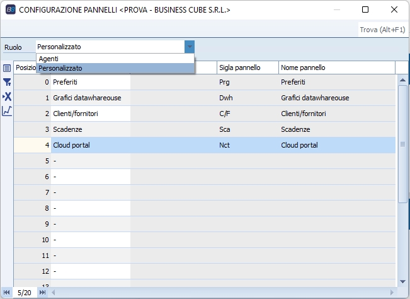The width and height of the screenshot is (410, 299).
Task: Click the C/F sigla cell
Action: tap(248, 114)
